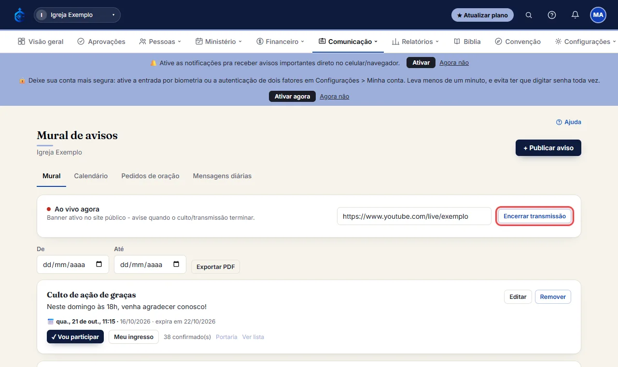The image size is (618, 367).
Task: Open the search magnifier icon
Action: (529, 15)
